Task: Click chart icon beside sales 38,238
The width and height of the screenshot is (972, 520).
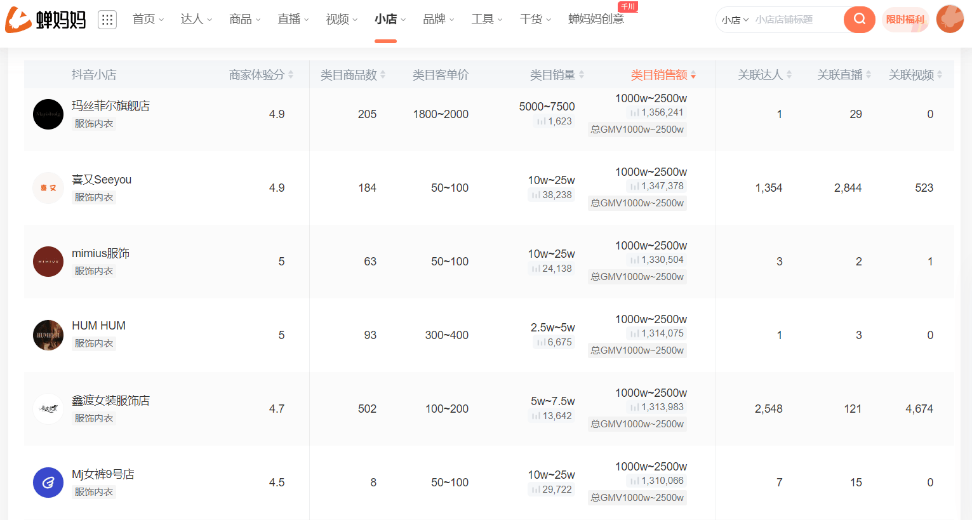Action: click(x=536, y=195)
